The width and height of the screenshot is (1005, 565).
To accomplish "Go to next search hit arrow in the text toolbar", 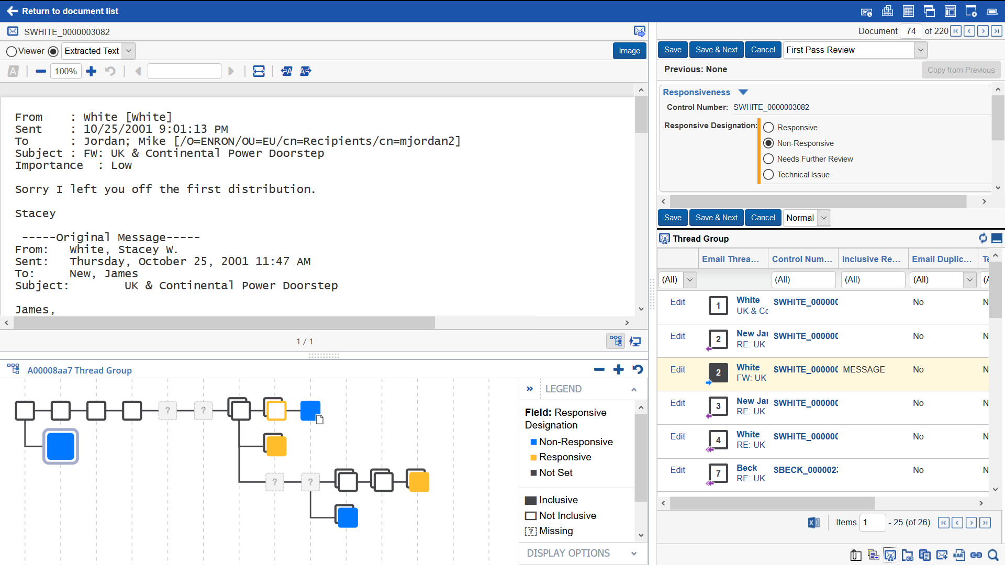I will [x=231, y=71].
